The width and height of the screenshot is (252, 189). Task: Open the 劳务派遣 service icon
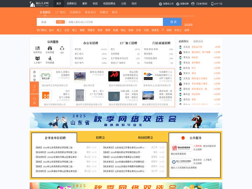[50, 58]
